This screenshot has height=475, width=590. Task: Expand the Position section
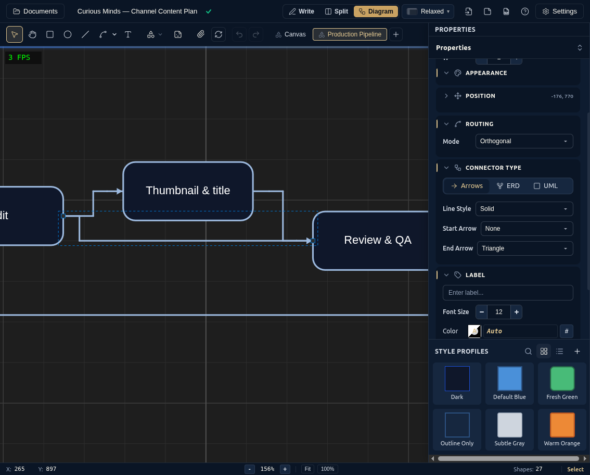coord(446,96)
